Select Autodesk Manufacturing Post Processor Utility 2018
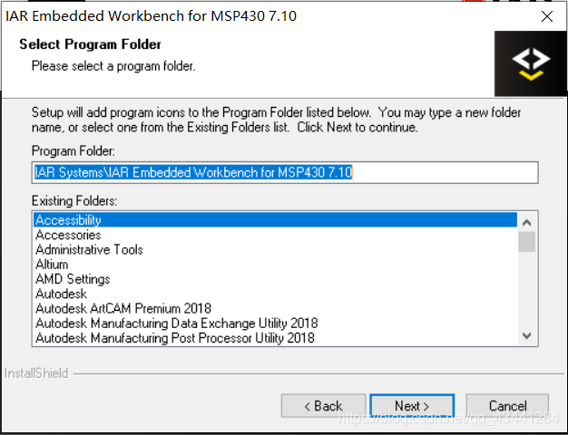568x435 pixels. (x=174, y=338)
